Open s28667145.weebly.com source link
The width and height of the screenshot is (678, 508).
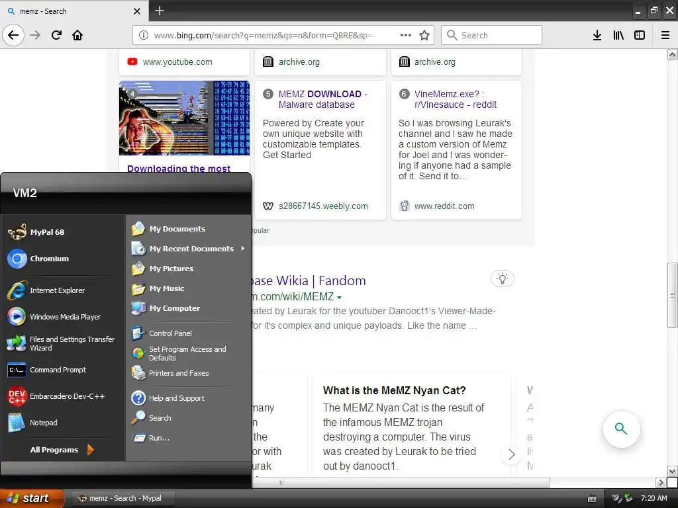click(323, 206)
